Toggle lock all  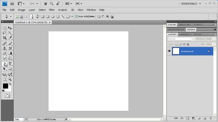(188, 44)
